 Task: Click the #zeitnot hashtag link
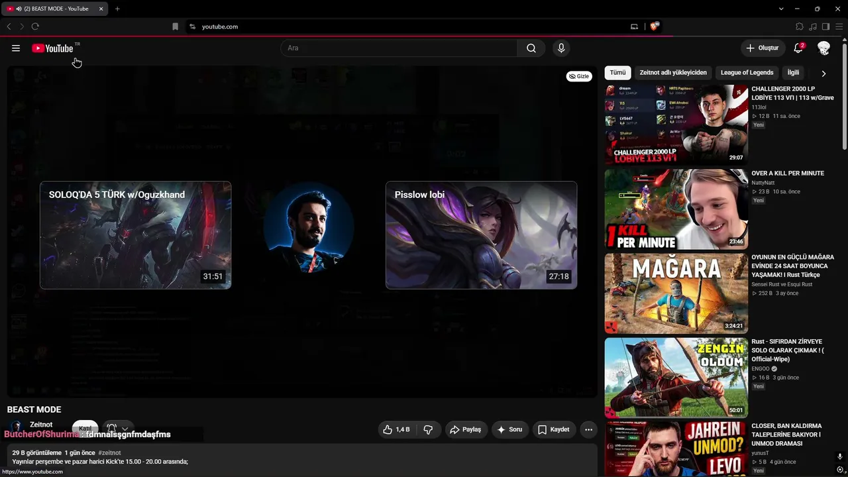pos(109,453)
